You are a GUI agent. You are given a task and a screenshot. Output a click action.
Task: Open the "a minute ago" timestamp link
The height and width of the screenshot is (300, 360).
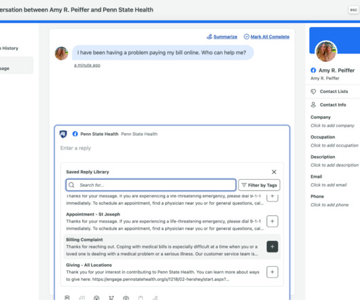(x=87, y=65)
